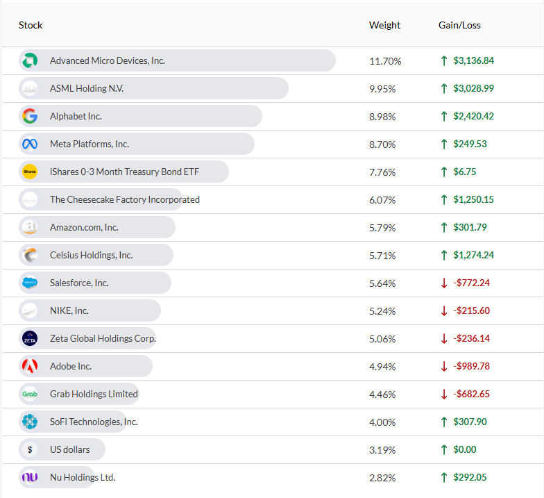Screen dimensions: 544x498
Task: Open Celsius Holdings, Inc. stock
Action: point(92,256)
